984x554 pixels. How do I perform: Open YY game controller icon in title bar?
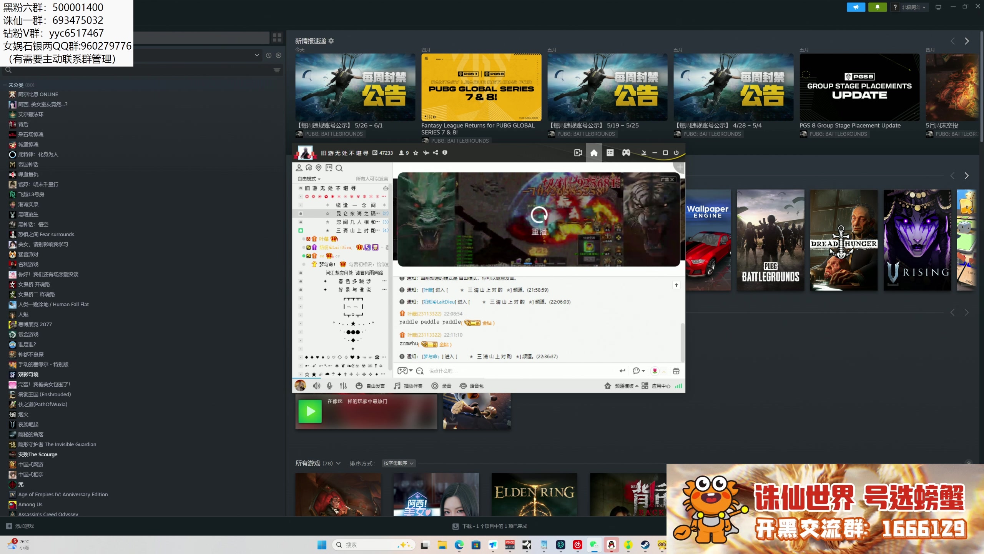[626, 153]
